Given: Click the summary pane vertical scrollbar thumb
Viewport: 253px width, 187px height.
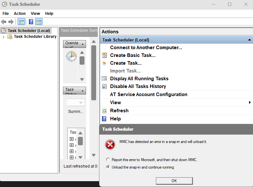Looking at the screenshot, I should 94,73.
